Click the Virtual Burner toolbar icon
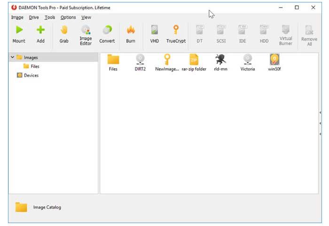The height and width of the screenshot is (226, 329). pyautogui.click(x=286, y=30)
